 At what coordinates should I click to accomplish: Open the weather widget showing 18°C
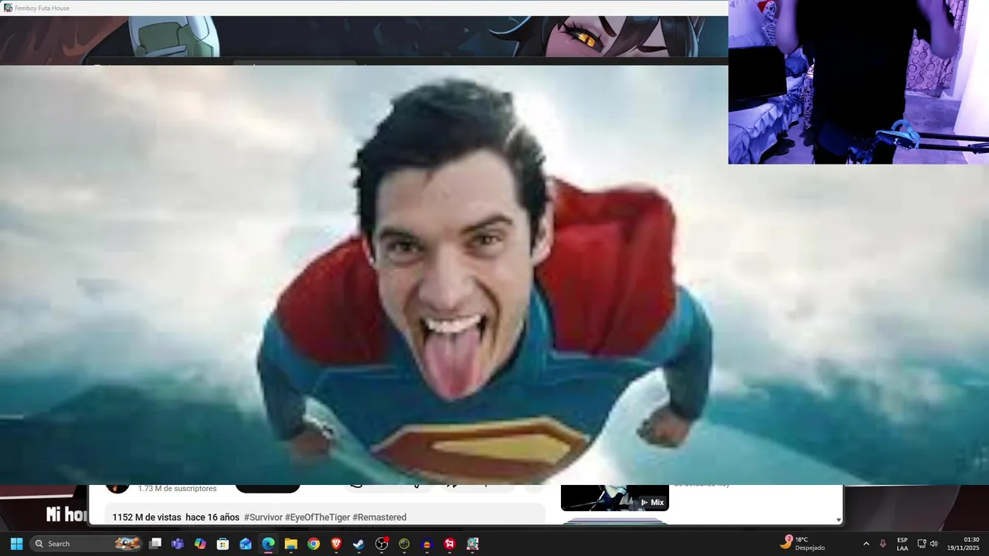tap(802, 544)
